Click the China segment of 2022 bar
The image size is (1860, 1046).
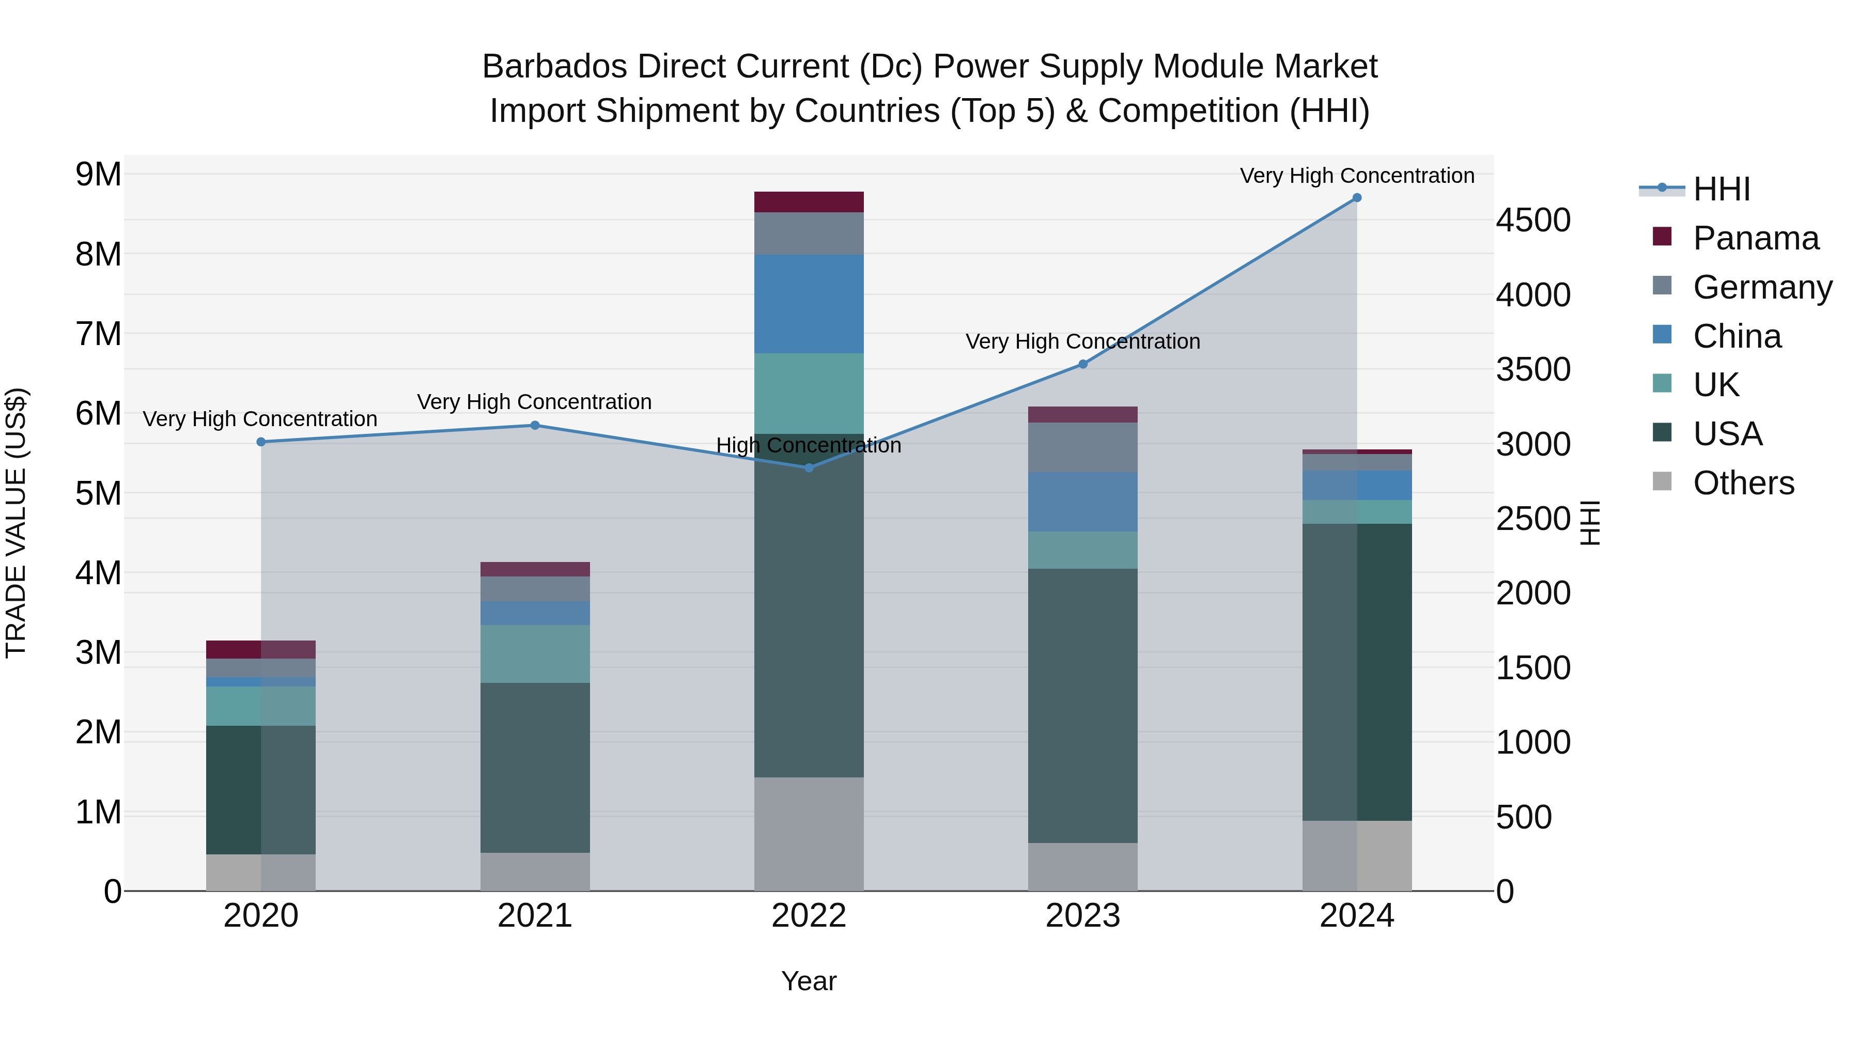[x=809, y=304]
